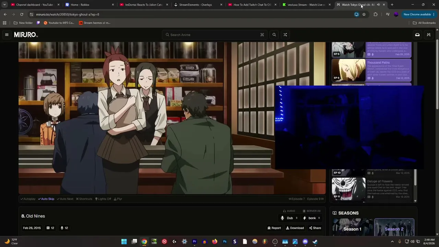Open the Dub audio dropdown

click(x=289, y=218)
